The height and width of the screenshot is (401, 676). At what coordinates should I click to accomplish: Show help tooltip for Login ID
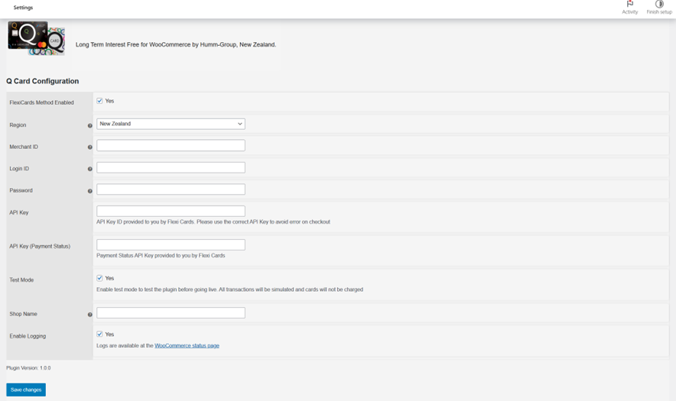click(x=90, y=169)
